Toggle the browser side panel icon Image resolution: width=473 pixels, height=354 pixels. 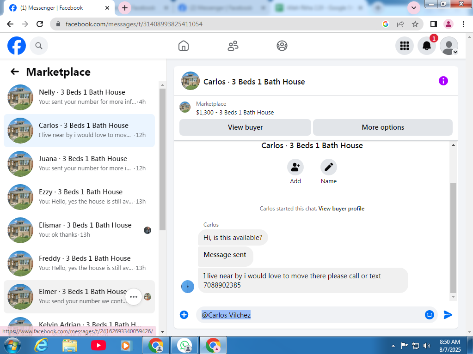[x=434, y=24]
